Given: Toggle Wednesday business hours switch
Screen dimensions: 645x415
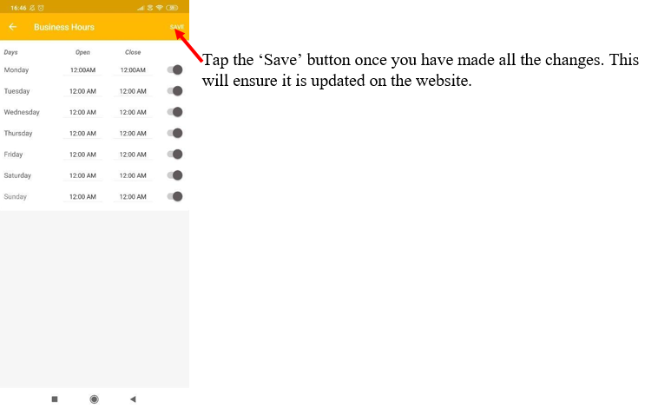Looking at the screenshot, I should (175, 112).
